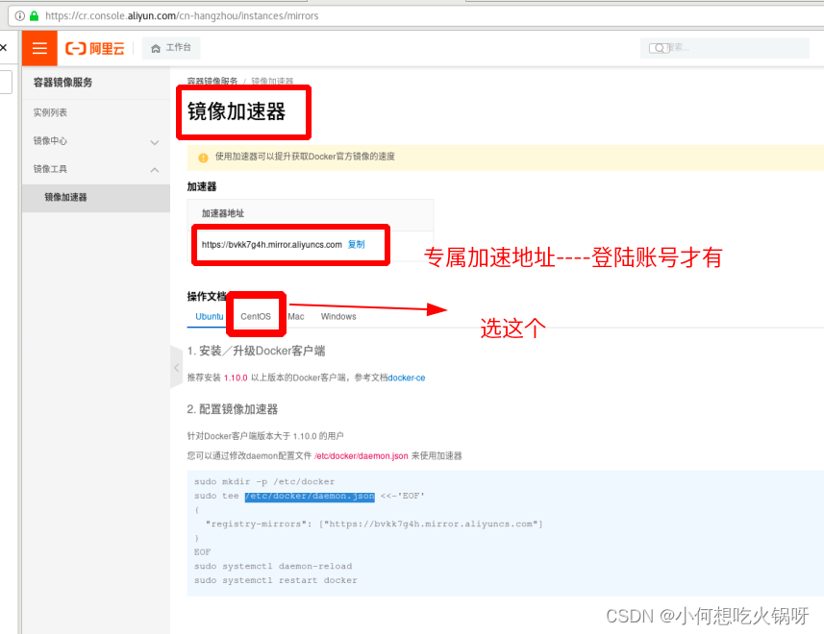This screenshot has width=824, height=634.
Task: Switch to the Windows tab
Action: pos(338,316)
